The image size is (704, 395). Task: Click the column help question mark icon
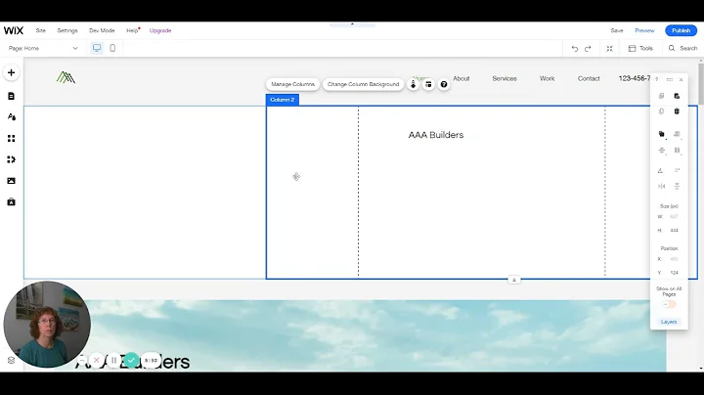(444, 84)
